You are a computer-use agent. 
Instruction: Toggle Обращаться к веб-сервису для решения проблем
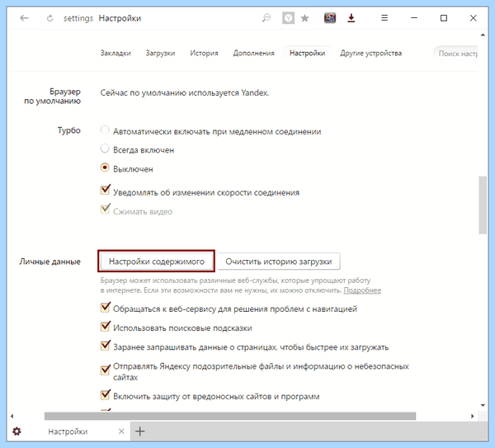[106, 307]
